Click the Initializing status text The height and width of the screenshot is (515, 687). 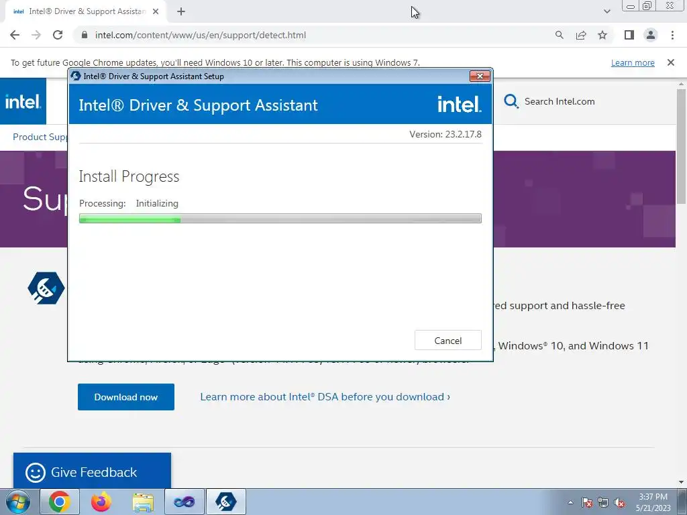(x=157, y=203)
